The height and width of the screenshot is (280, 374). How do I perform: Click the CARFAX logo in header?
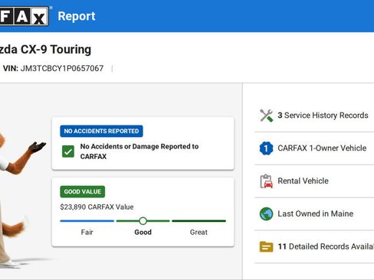click(x=25, y=16)
